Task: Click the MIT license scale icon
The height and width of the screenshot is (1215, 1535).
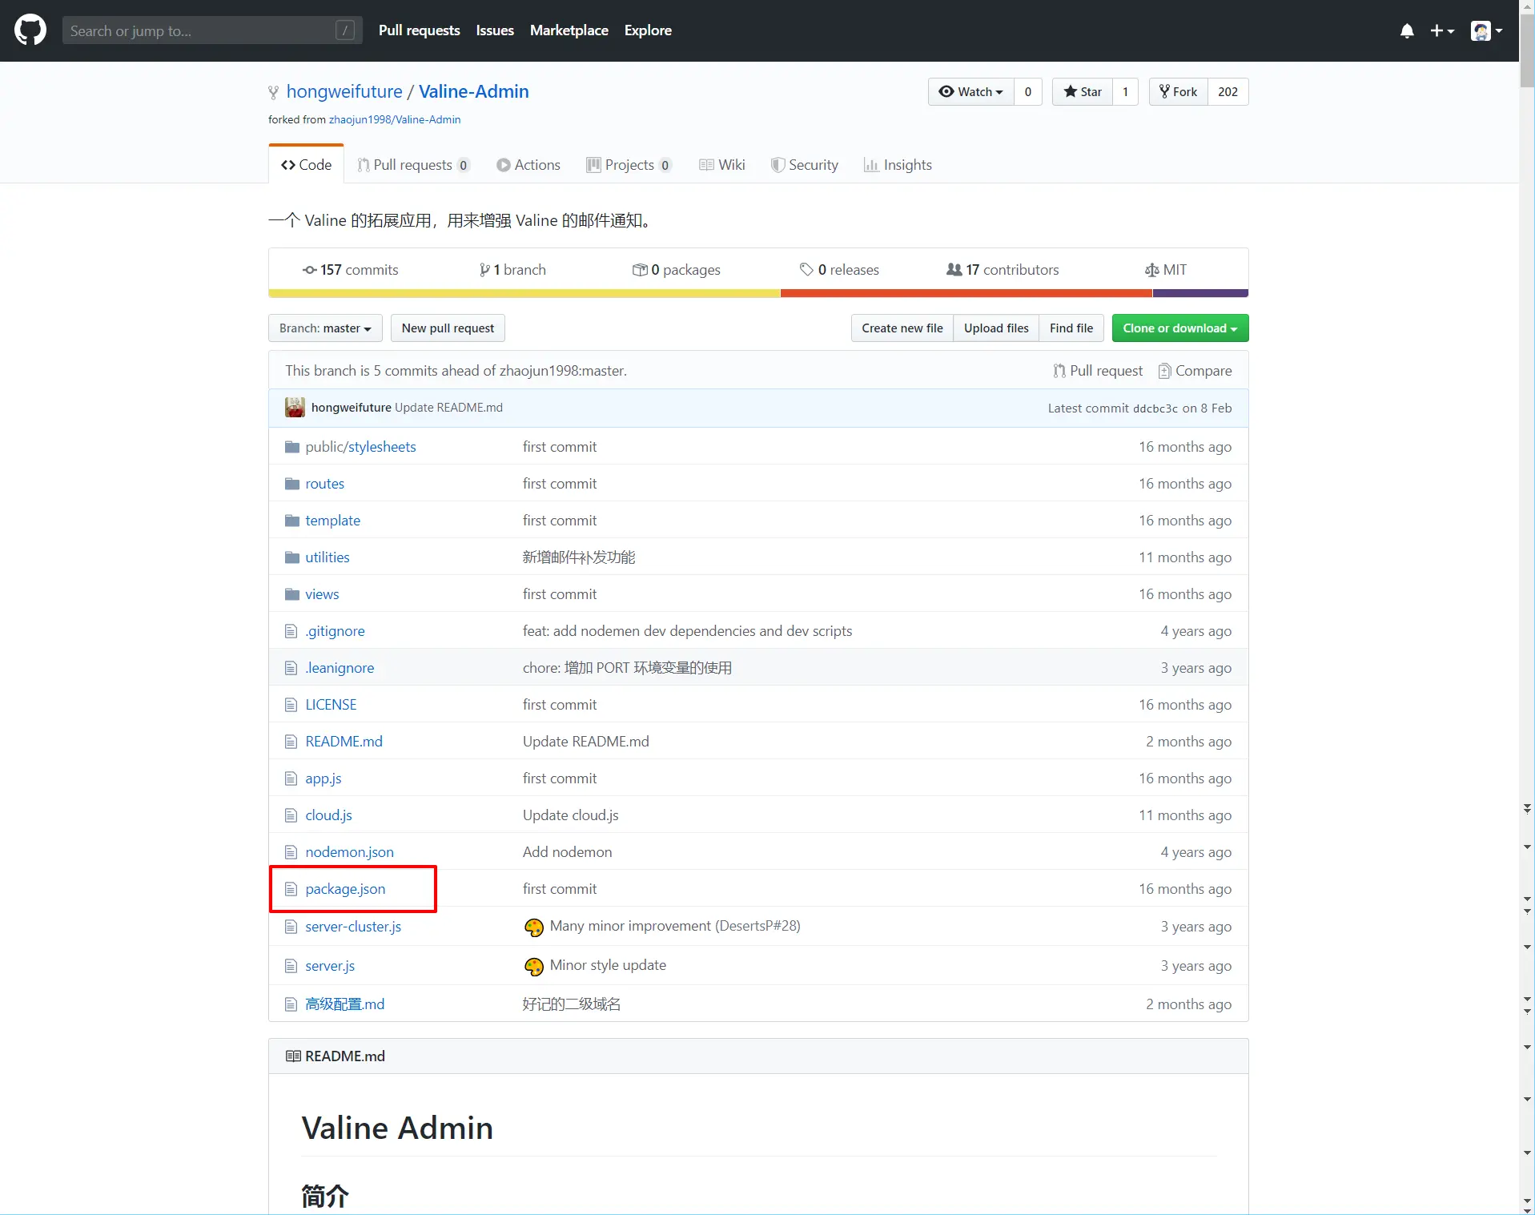Action: tap(1151, 270)
